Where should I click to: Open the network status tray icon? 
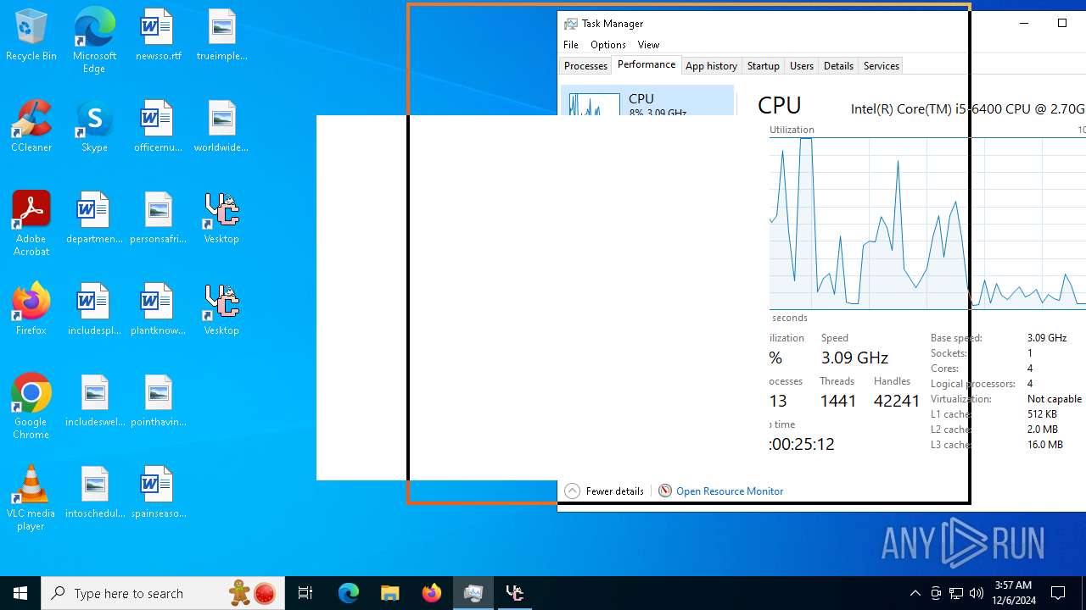tap(956, 593)
